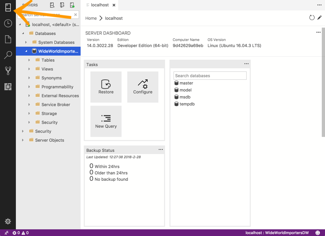The height and width of the screenshot is (236, 325).
Task: Click the dashboard vertical scrollbar
Action: (x=323, y=82)
